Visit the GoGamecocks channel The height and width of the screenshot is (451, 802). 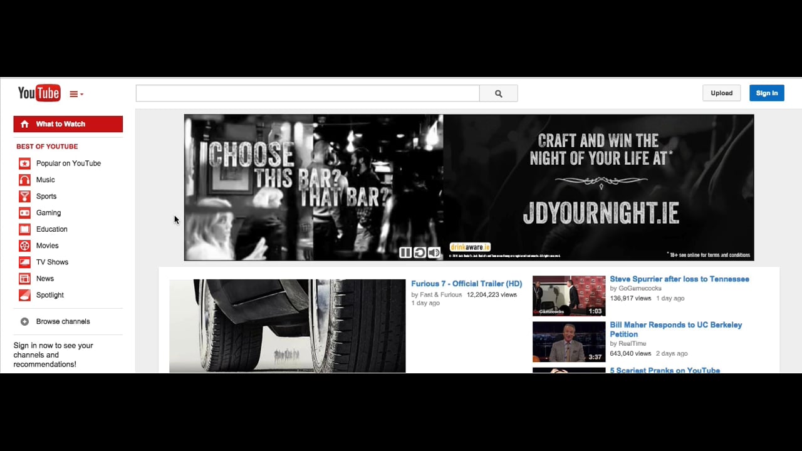(x=640, y=288)
